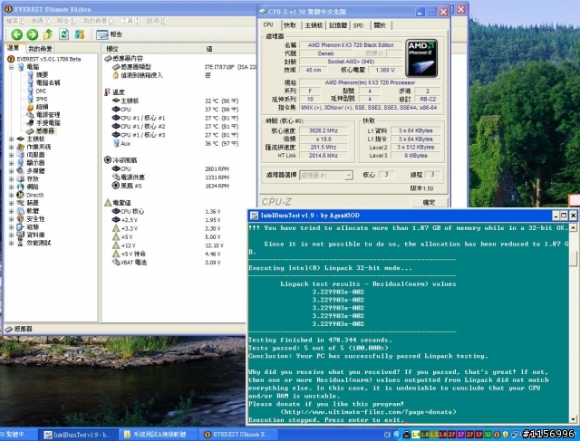Select the 電壓值 voltage section warning icon
Viewport: 580px width, 441px height.
click(x=108, y=203)
